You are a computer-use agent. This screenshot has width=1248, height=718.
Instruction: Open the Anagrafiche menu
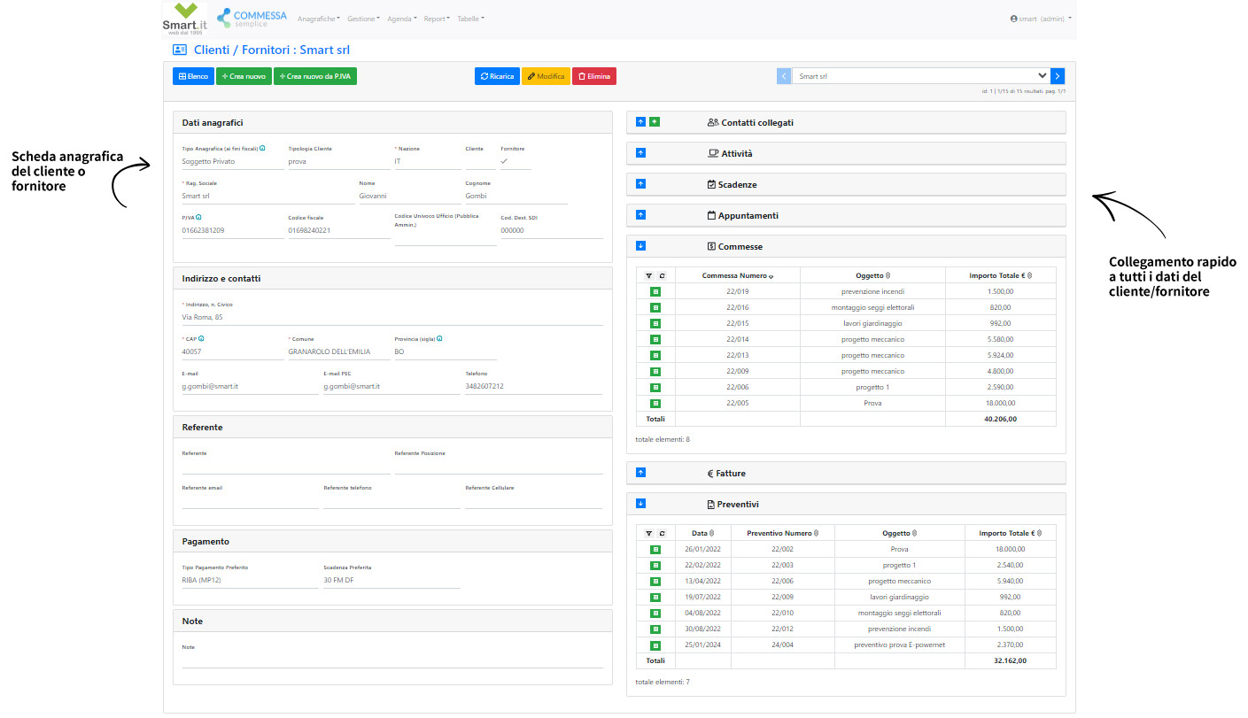coord(319,19)
